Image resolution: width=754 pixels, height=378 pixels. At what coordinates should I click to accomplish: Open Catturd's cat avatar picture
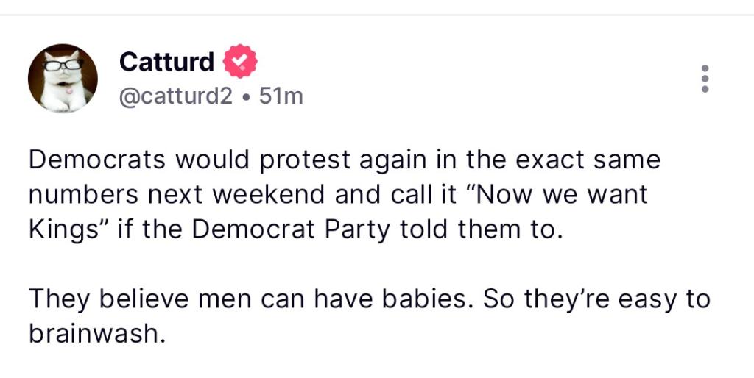coord(63,78)
